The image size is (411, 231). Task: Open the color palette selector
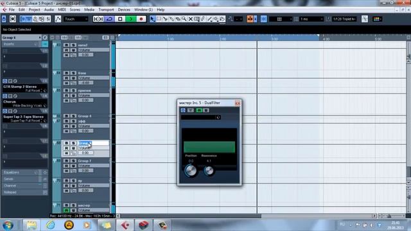(x=377, y=19)
